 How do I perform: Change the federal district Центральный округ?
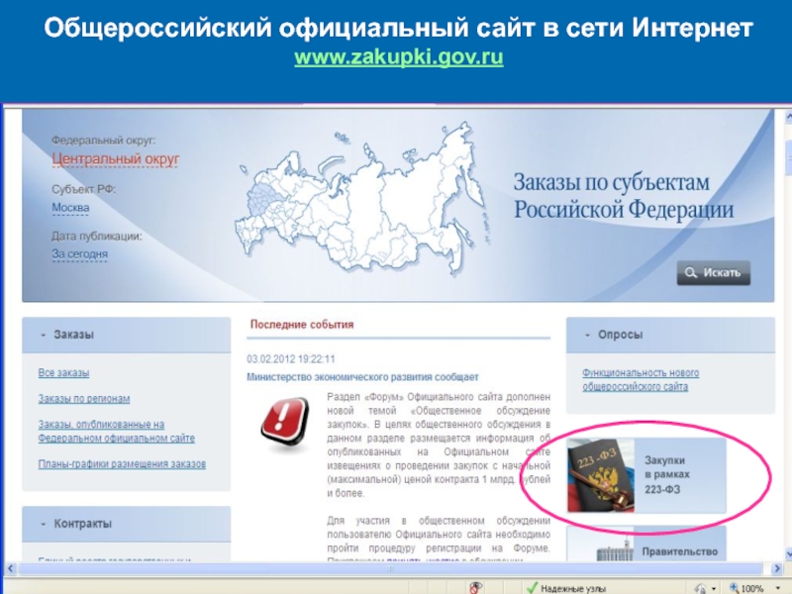tap(115, 159)
